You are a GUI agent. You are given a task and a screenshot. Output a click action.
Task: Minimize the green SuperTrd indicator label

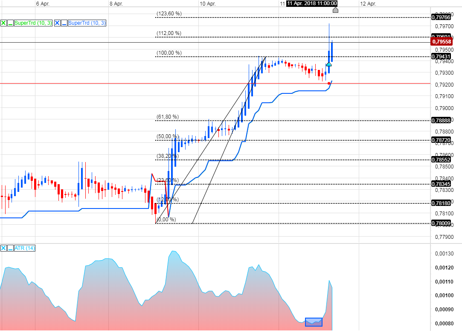[x=10, y=23]
